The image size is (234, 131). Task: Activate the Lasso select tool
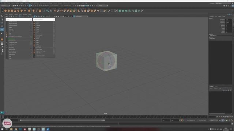[2, 19]
